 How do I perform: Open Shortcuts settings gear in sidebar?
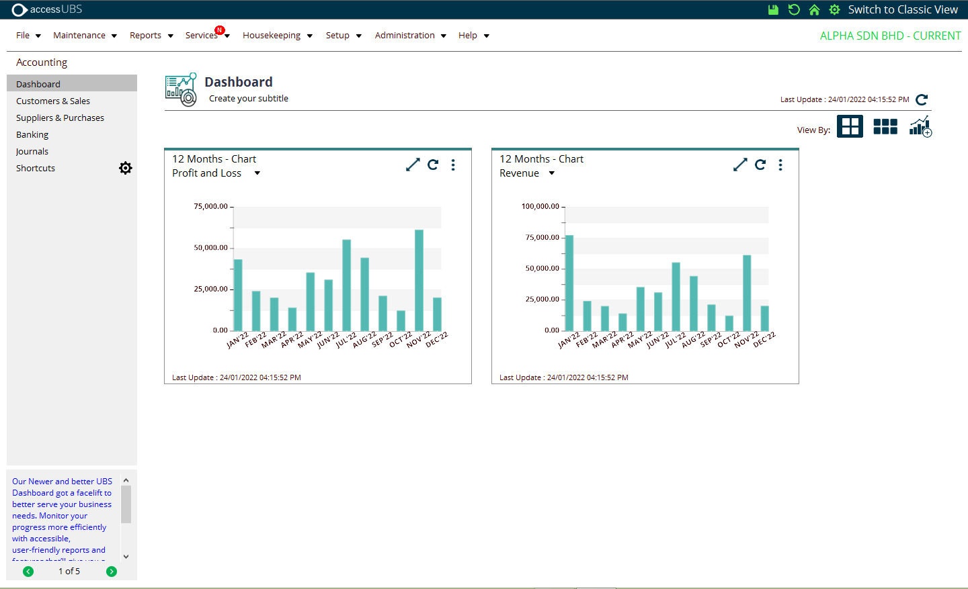click(x=126, y=168)
